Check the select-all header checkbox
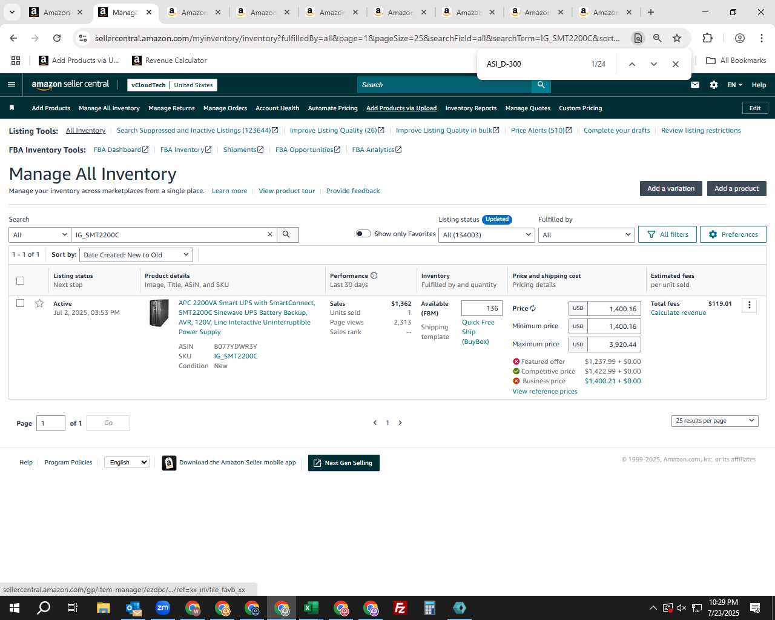The height and width of the screenshot is (620, 775). tap(20, 280)
